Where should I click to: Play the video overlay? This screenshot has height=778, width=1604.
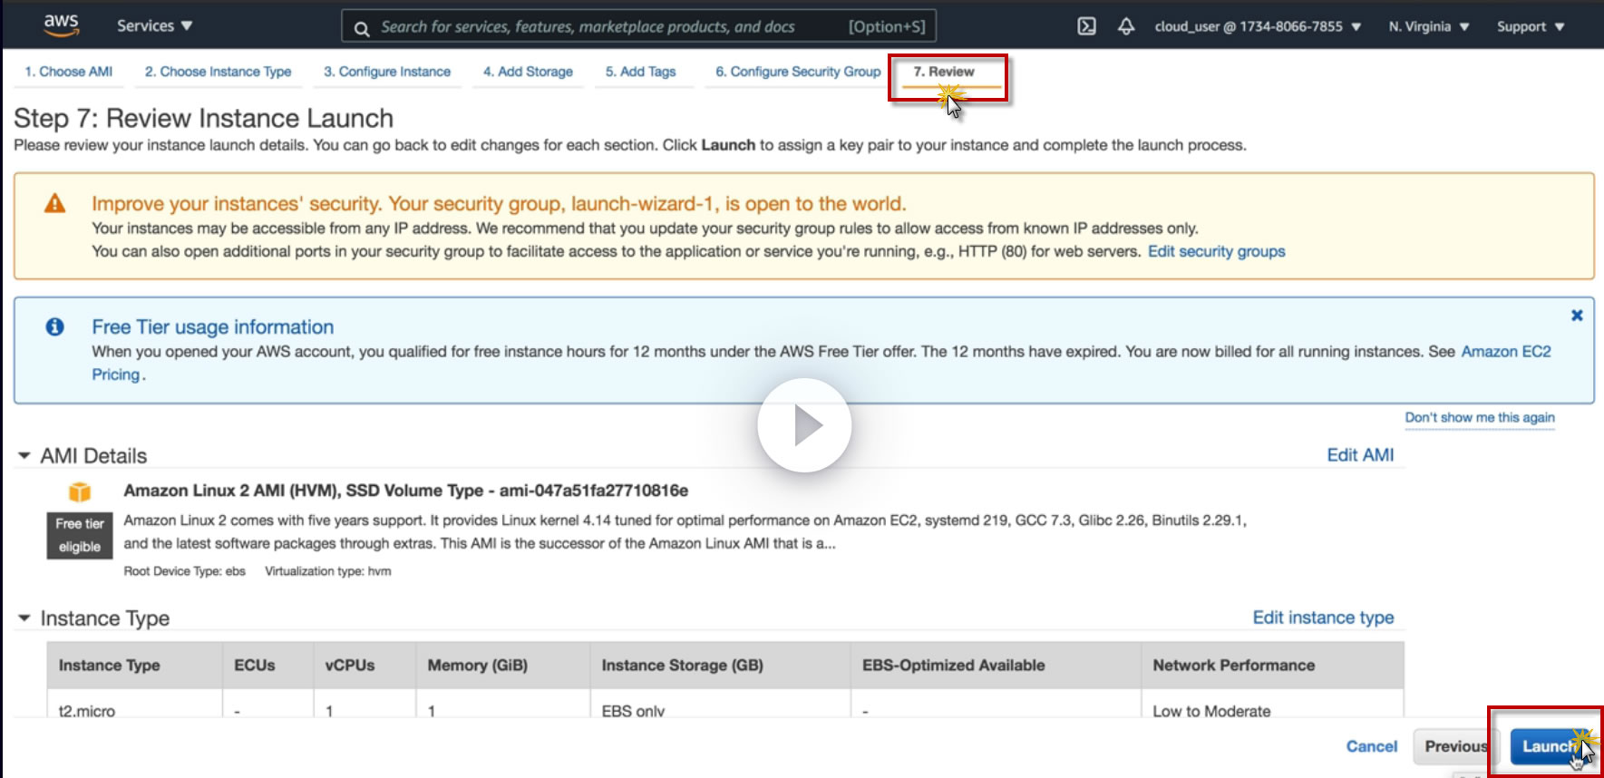point(804,424)
